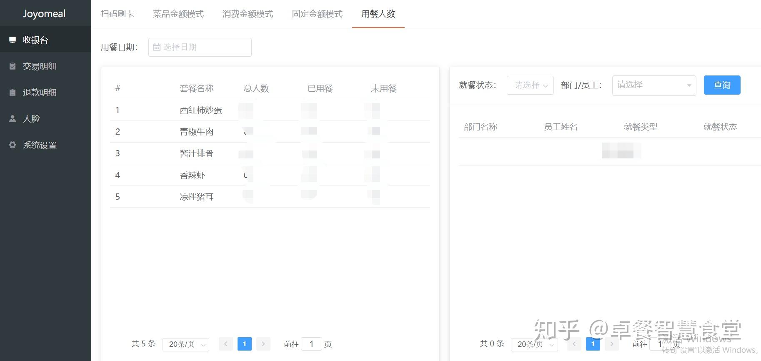The image size is (761, 361).
Task: Open 人脸 in the sidebar menu
Action: 45,118
